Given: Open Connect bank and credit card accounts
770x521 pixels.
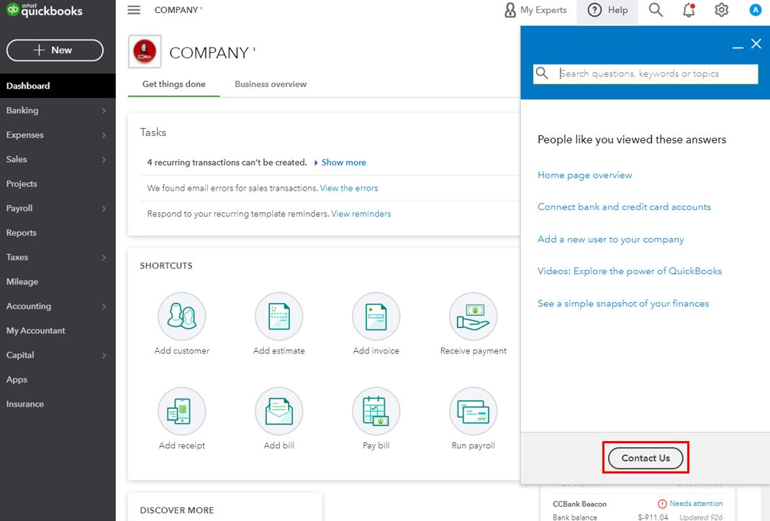Looking at the screenshot, I should click(x=624, y=207).
